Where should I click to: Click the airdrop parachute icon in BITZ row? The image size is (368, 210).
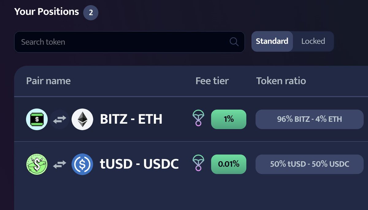[198, 118]
